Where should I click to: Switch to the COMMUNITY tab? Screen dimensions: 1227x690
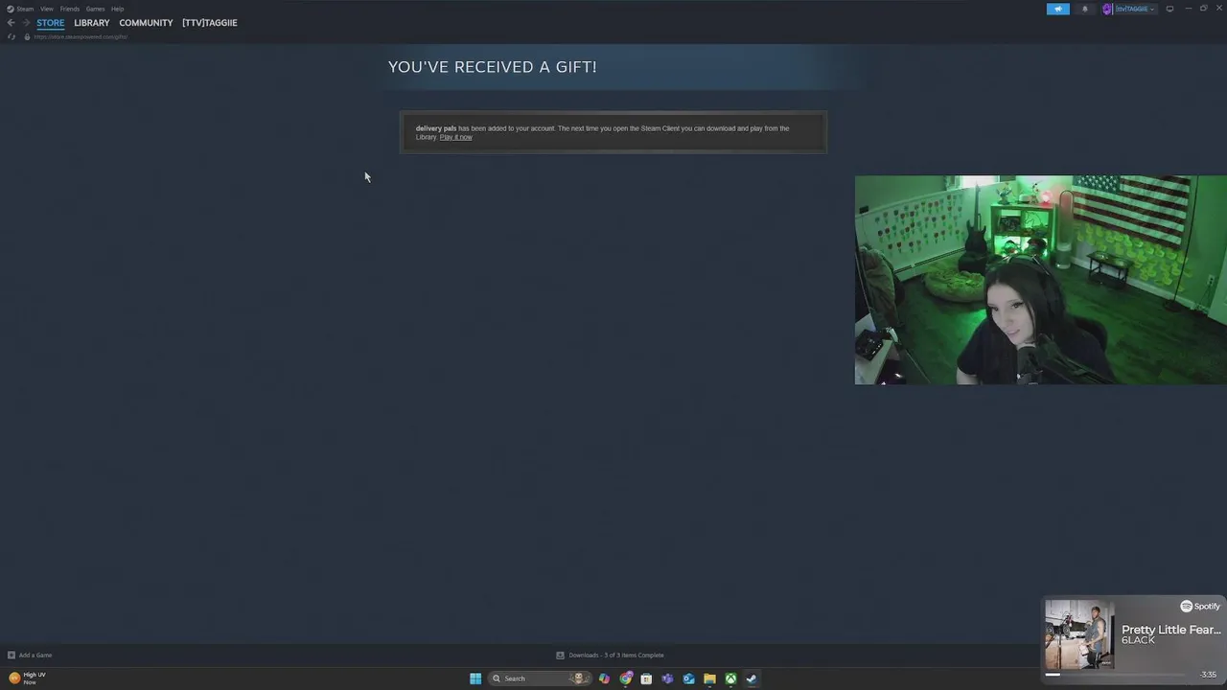[x=146, y=23]
